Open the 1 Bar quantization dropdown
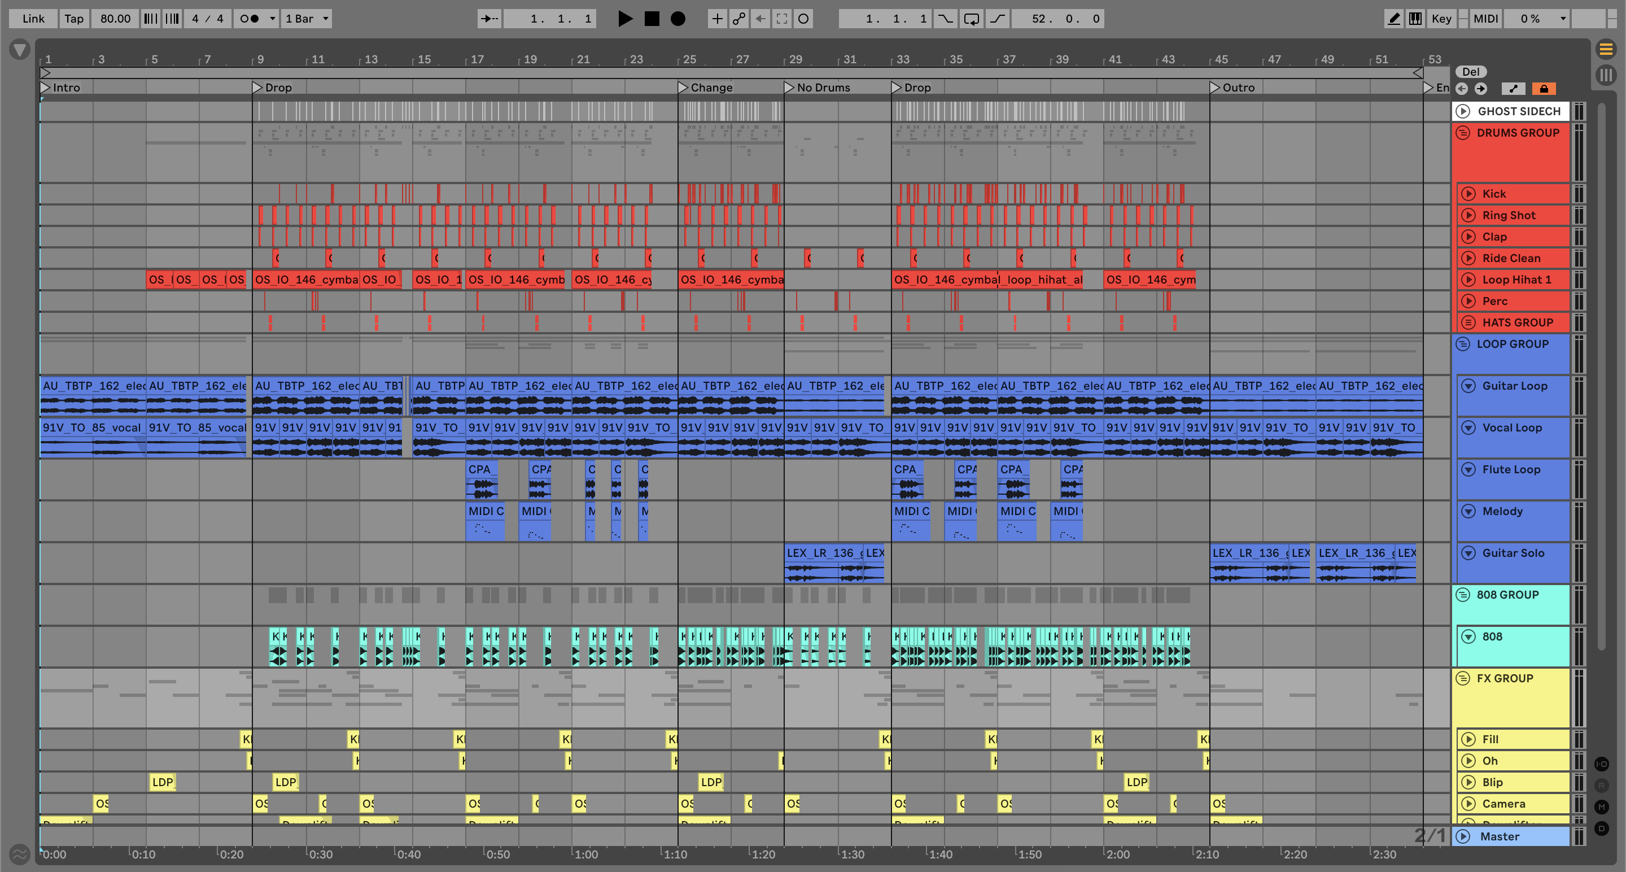 tap(307, 19)
